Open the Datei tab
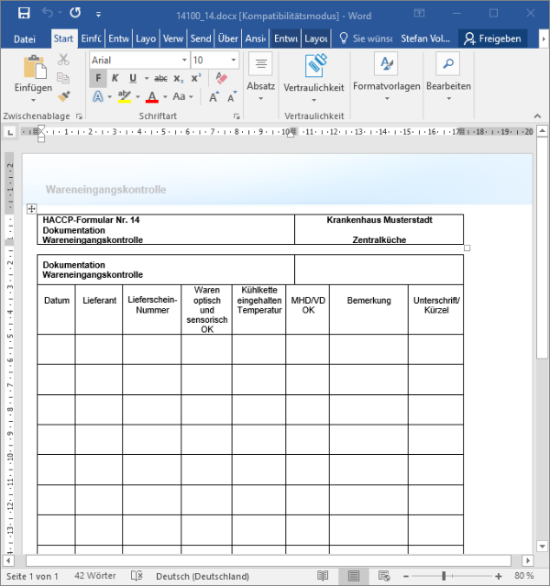 pyautogui.click(x=25, y=39)
